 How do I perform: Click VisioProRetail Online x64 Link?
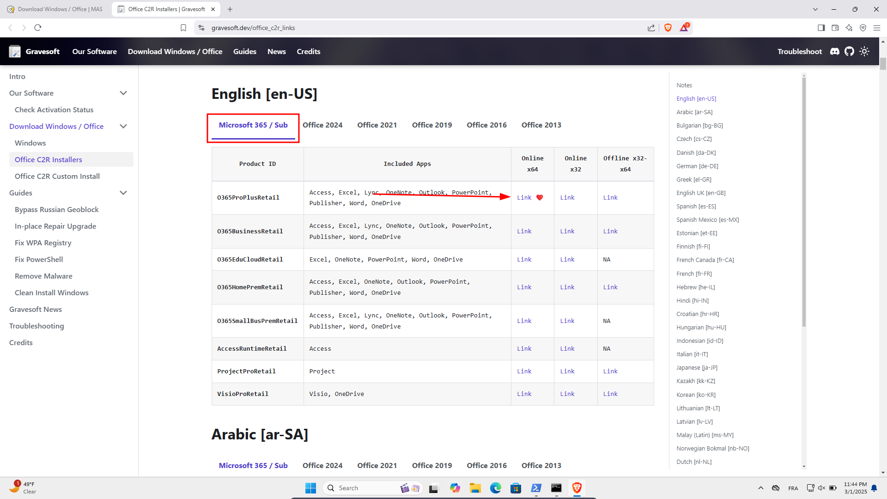tap(524, 394)
